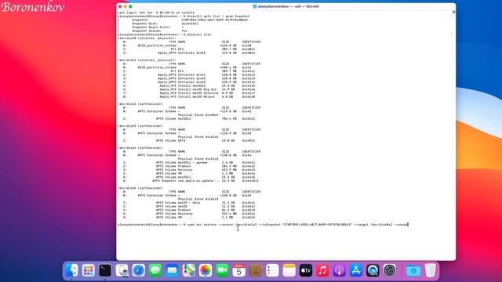Minimize Terminal with the yellow button

click(x=125, y=6)
